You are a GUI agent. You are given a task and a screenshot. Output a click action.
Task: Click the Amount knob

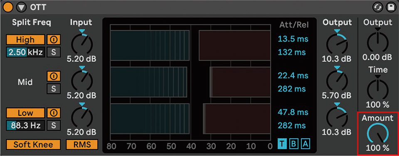click(x=378, y=133)
